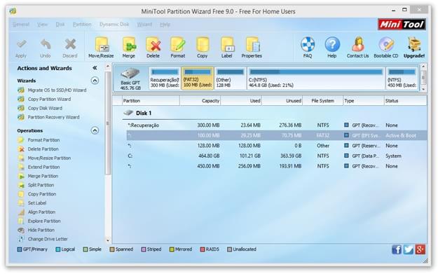Image resolution: width=438 pixels, height=274 pixels.
Task: Open the Dynamic Disk menu
Action: click(x=114, y=25)
